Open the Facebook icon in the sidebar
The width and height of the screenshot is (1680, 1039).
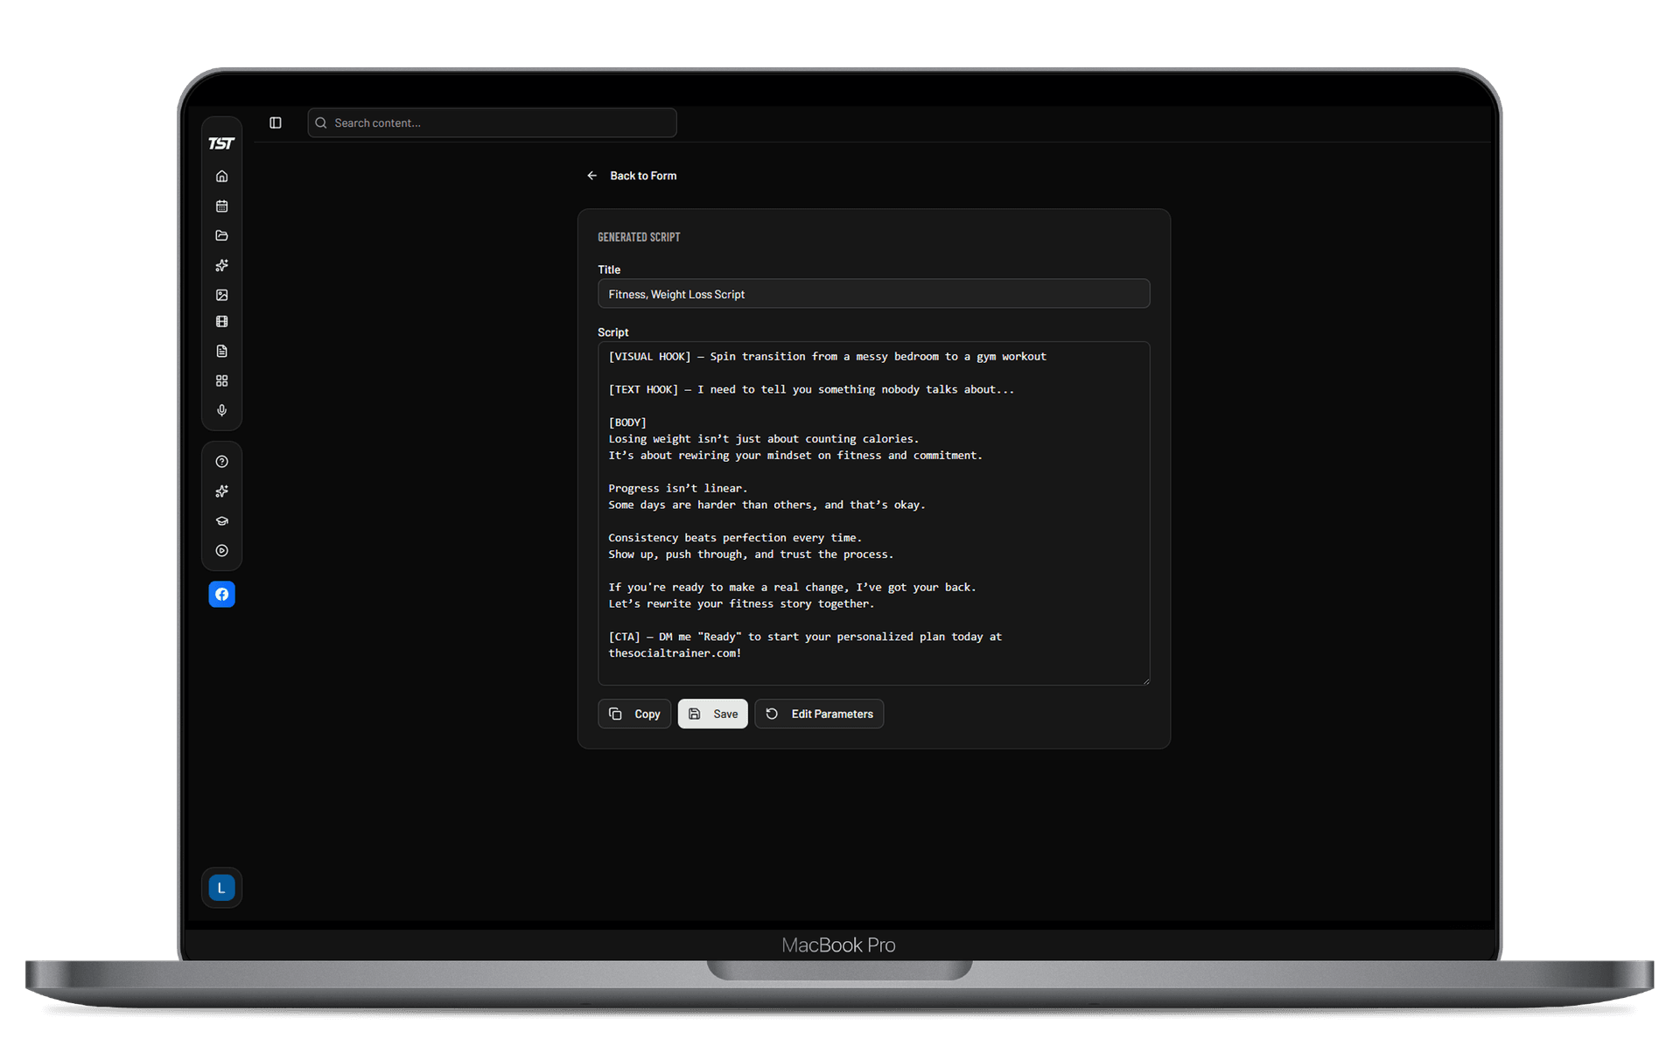221,594
